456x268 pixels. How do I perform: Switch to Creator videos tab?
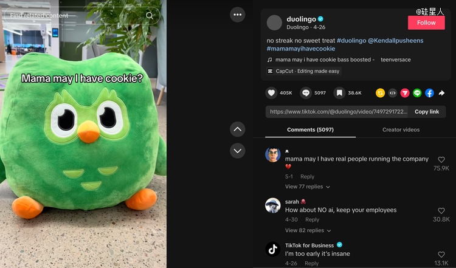[401, 129]
